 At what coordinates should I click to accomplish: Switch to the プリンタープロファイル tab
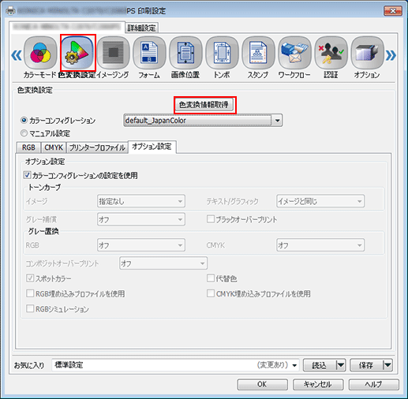click(97, 147)
